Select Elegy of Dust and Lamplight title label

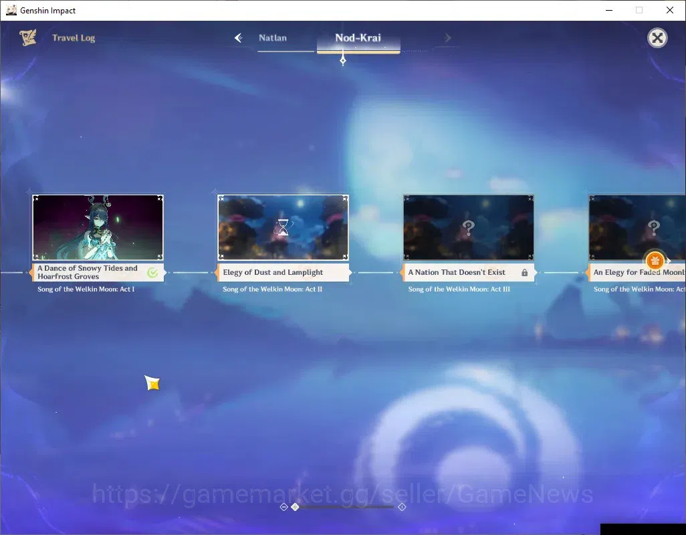point(283,272)
